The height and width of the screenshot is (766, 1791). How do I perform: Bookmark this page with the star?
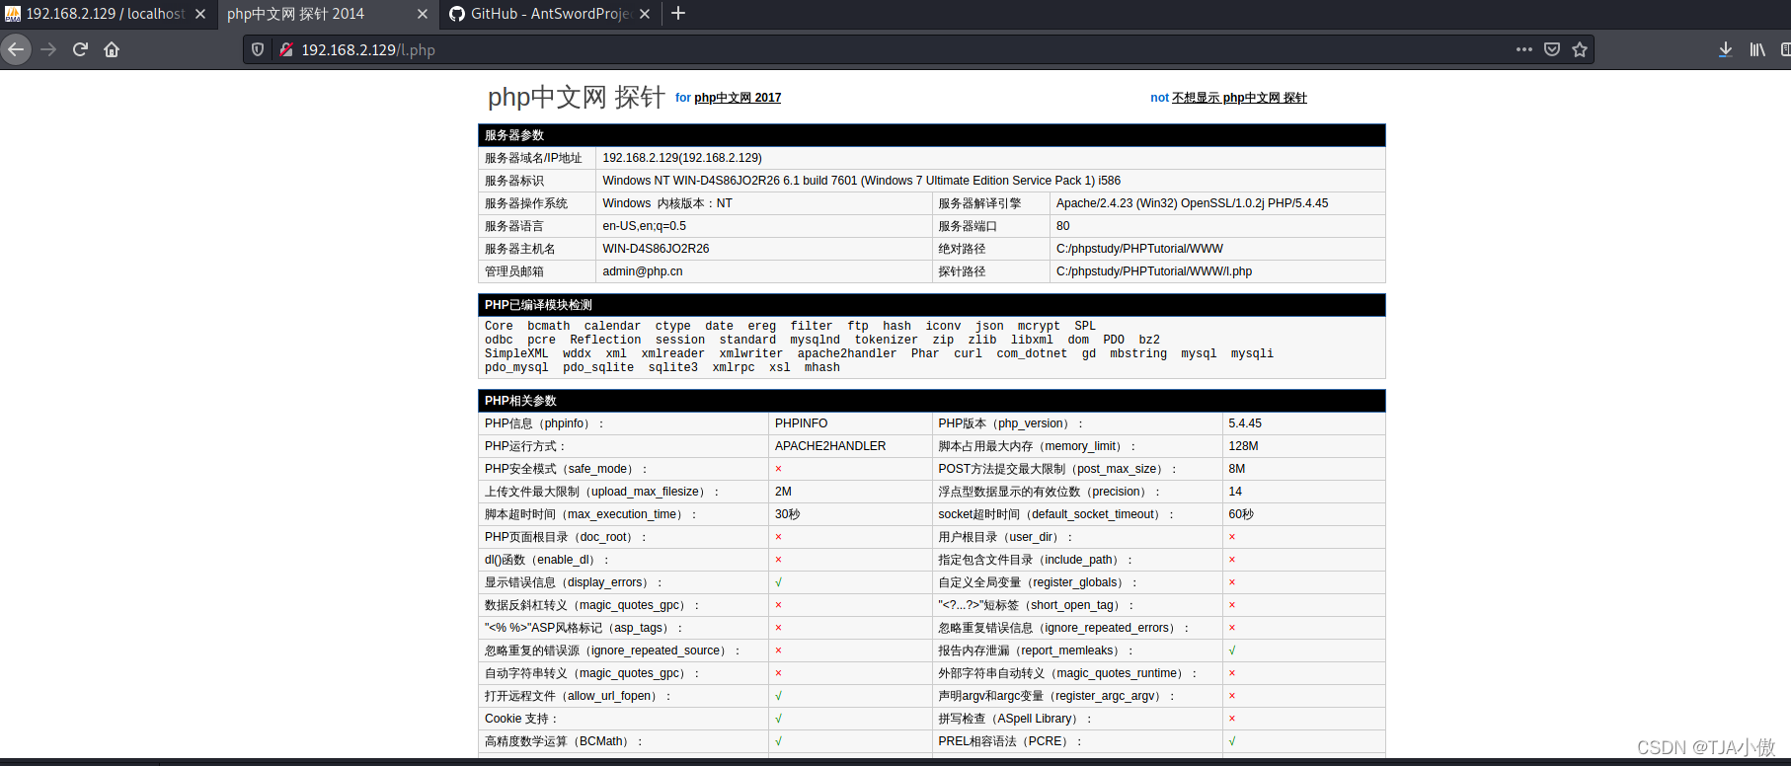1580,49
